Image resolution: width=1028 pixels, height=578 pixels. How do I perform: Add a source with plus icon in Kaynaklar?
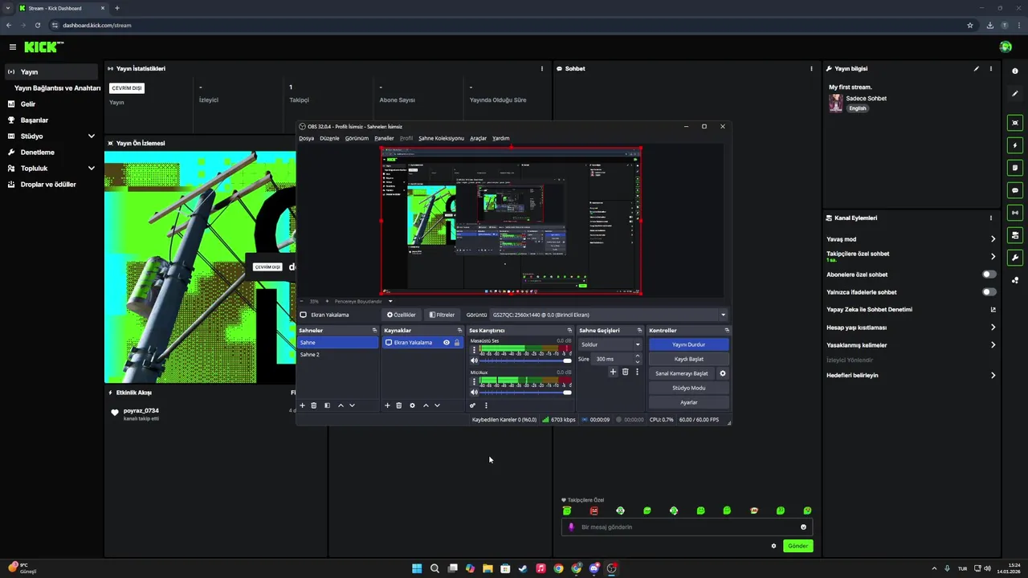(x=387, y=405)
